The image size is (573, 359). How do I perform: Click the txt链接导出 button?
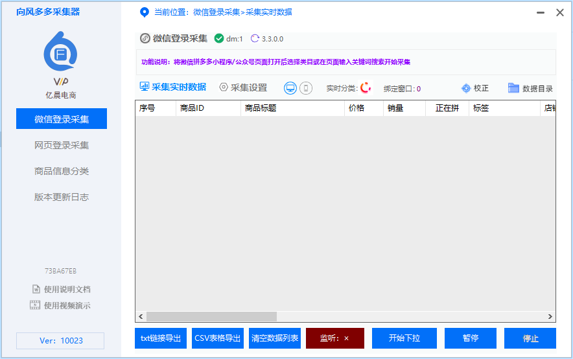161,338
